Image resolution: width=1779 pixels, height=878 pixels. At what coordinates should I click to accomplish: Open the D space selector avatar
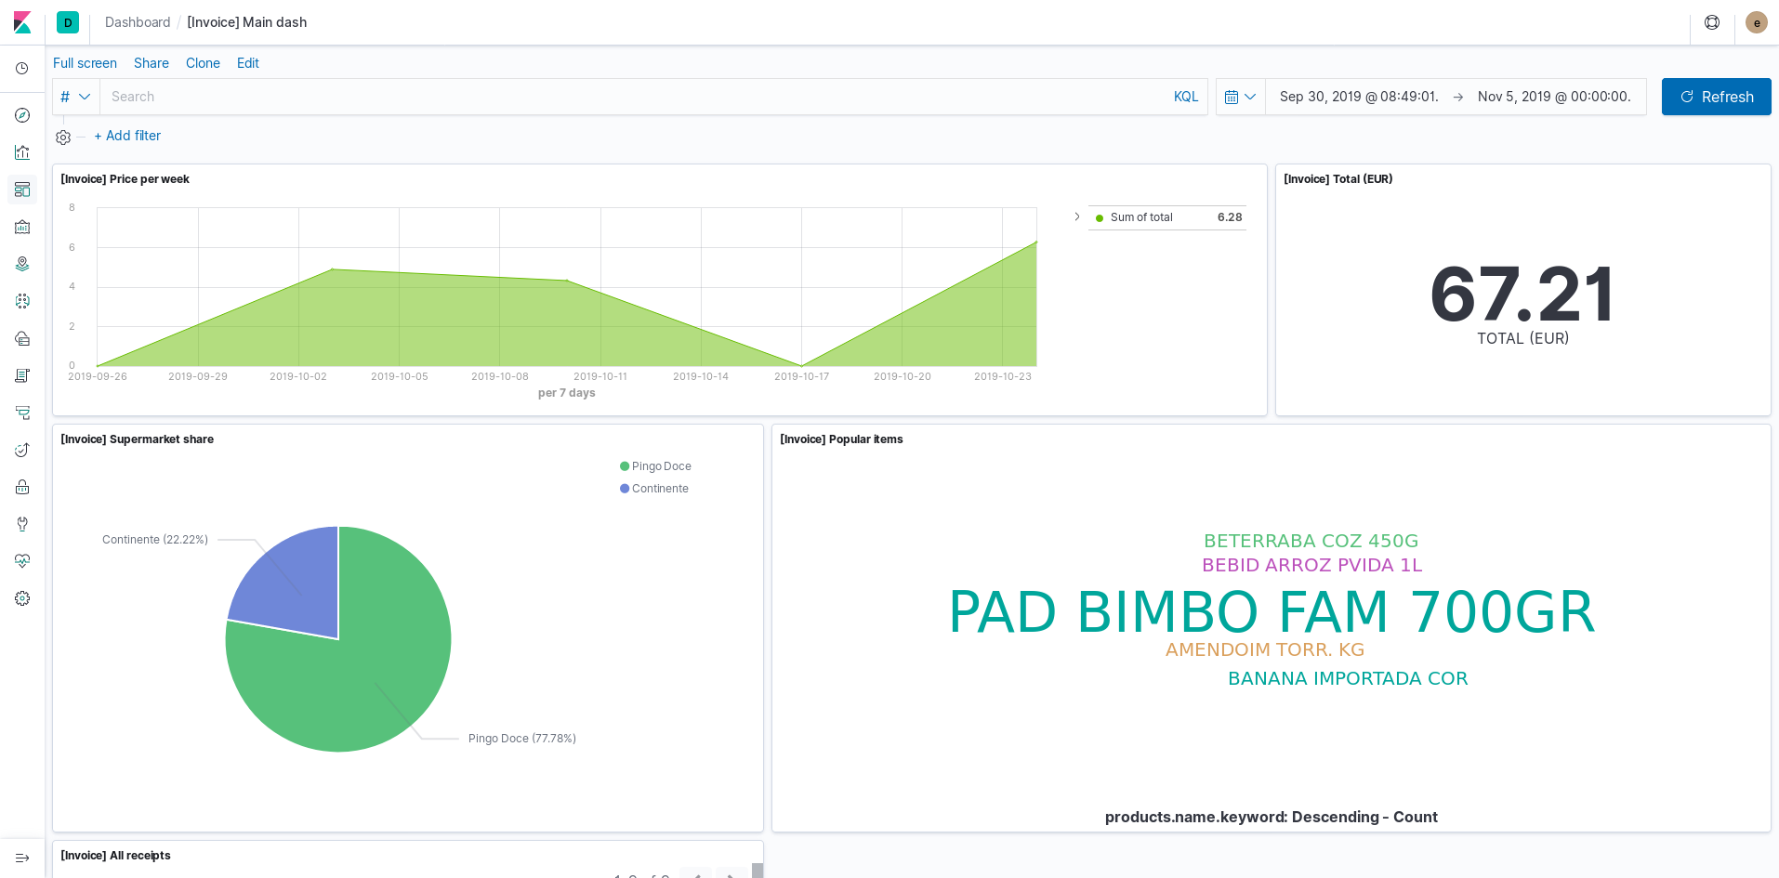click(x=68, y=22)
